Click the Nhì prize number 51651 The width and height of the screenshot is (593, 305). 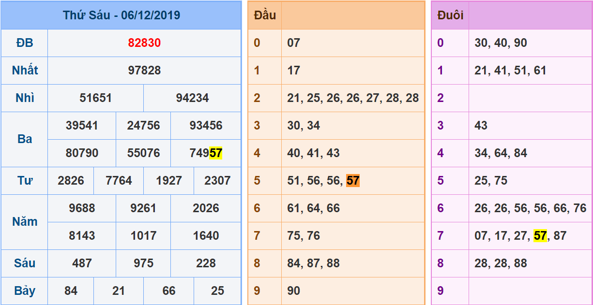[95, 98]
